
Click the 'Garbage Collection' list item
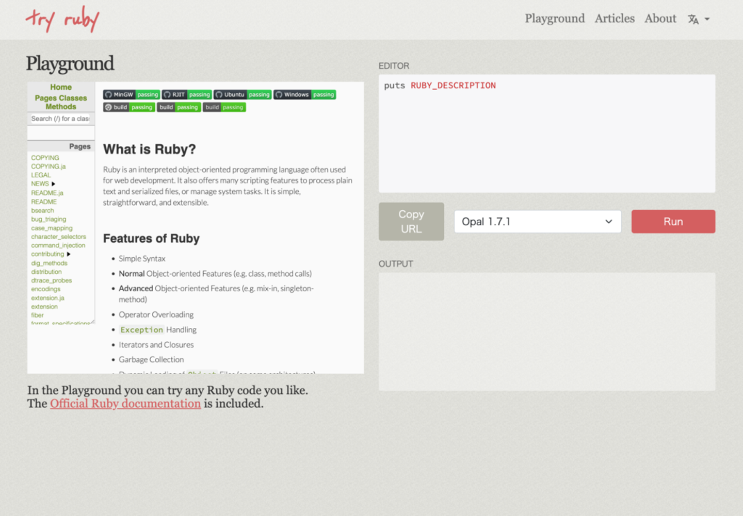151,360
